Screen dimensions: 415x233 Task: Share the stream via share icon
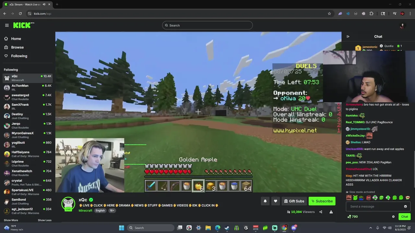321,212
